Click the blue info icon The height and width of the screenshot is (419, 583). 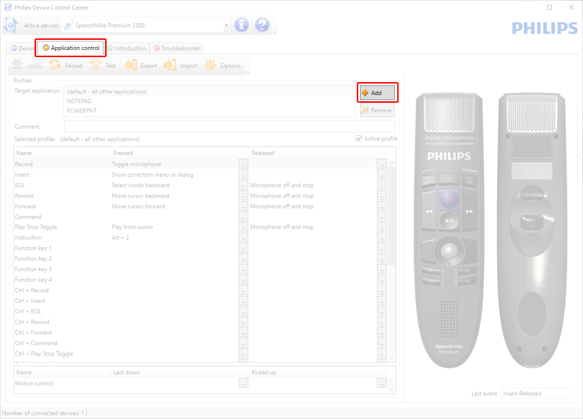pyautogui.click(x=242, y=25)
